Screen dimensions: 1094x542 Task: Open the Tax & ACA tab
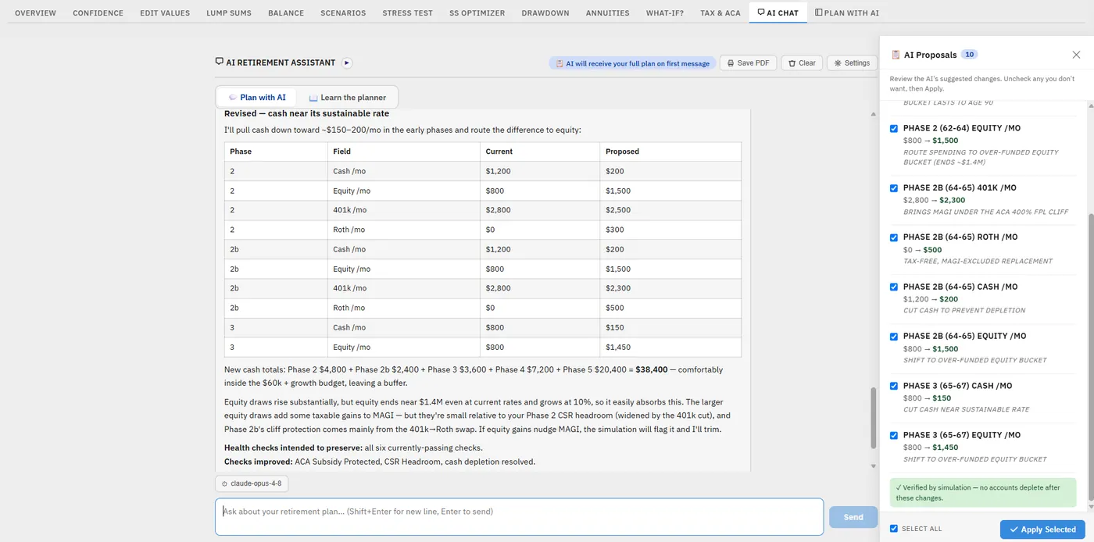tap(720, 12)
